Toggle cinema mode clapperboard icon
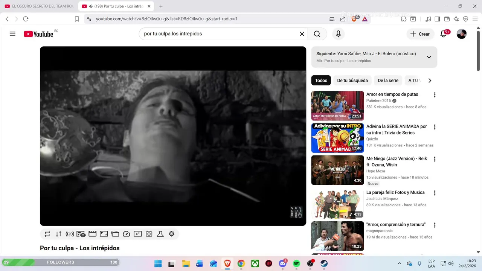Viewport: 482px width, 271px height. (x=92, y=234)
